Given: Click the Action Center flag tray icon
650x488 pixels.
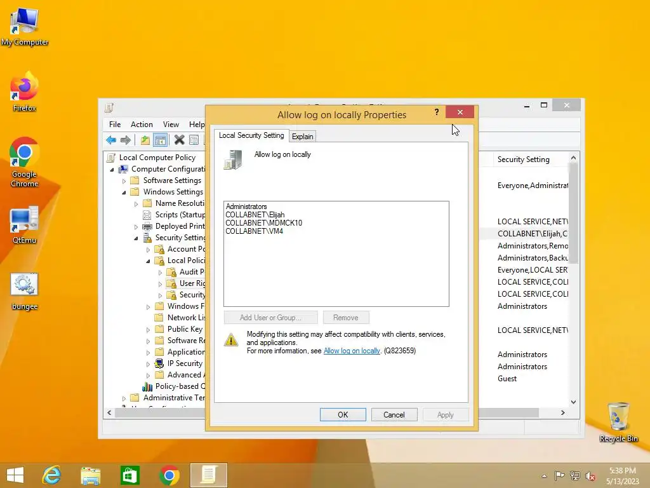Looking at the screenshot, I should point(559,476).
